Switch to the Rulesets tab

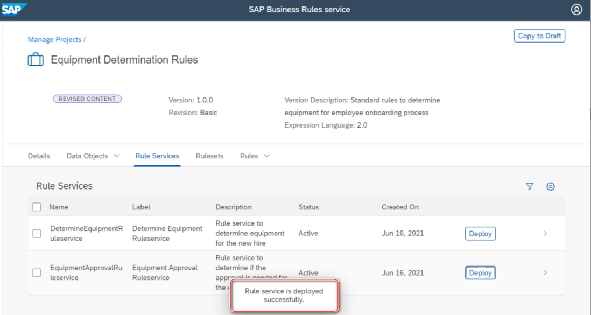pyautogui.click(x=209, y=156)
